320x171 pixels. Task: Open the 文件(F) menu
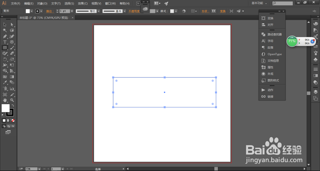click(x=15, y=4)
